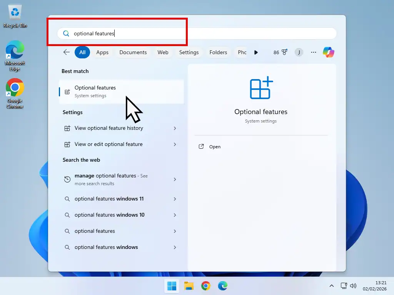Switch to the Settings search filter tab

[189, 52]
